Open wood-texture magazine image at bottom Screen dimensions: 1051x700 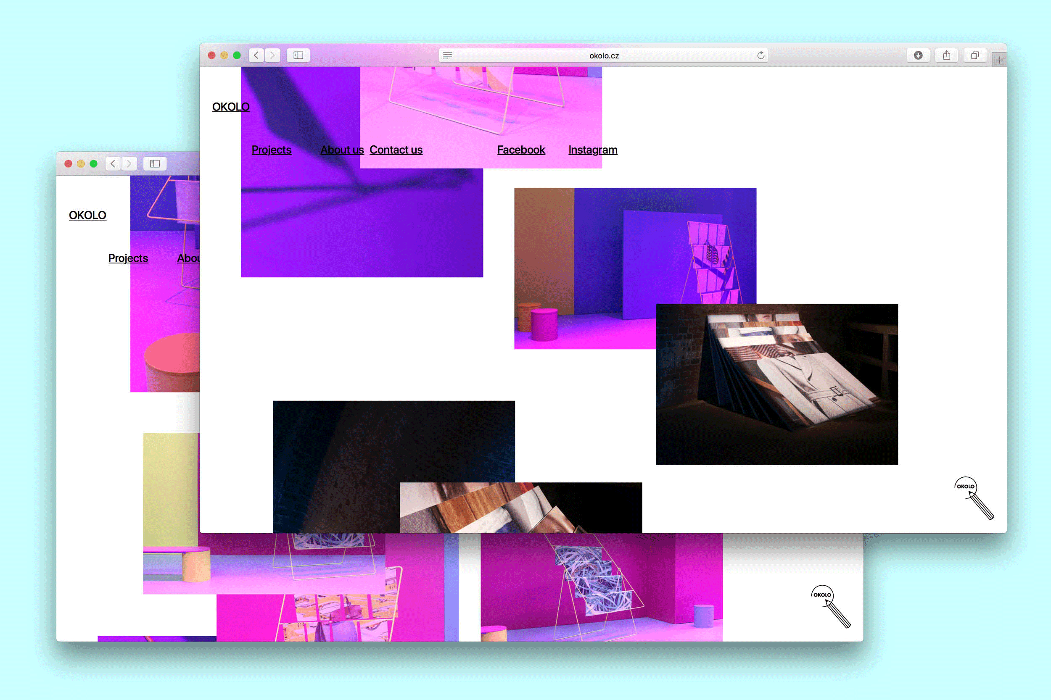pyautogui.click(x=521, y=508)
